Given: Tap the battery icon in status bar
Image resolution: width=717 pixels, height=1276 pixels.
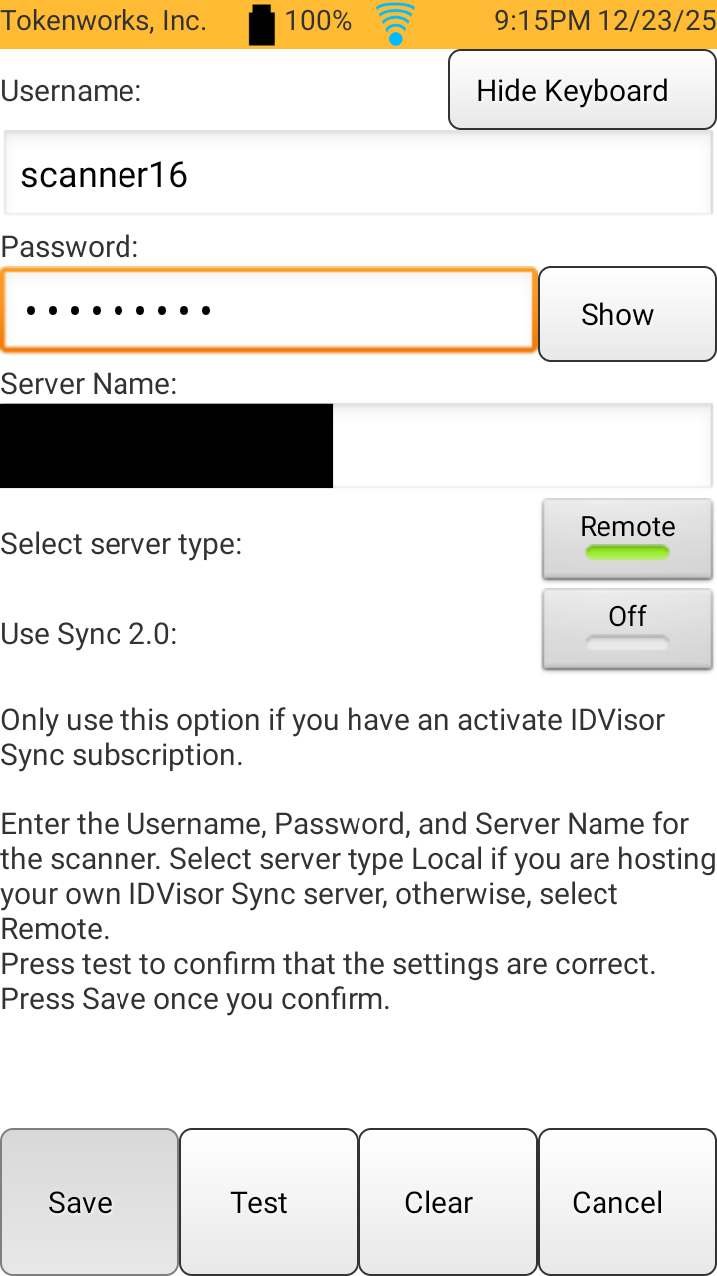Looking at the screenshot, I should click(261, 24).
